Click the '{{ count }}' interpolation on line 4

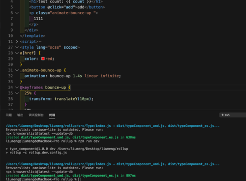click(x=78, y=1)
